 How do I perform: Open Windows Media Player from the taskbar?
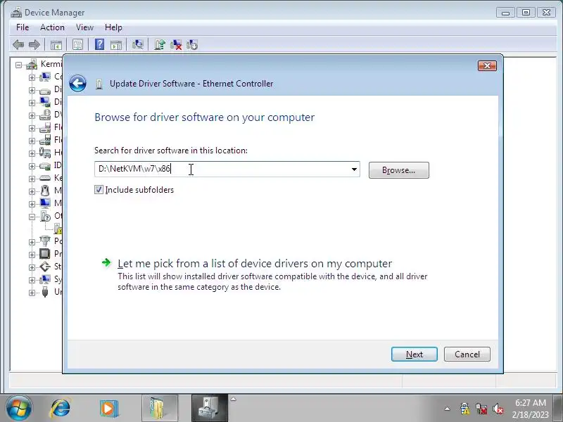point(109,408)
